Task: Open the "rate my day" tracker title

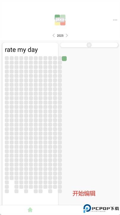Action: (21, 50)
